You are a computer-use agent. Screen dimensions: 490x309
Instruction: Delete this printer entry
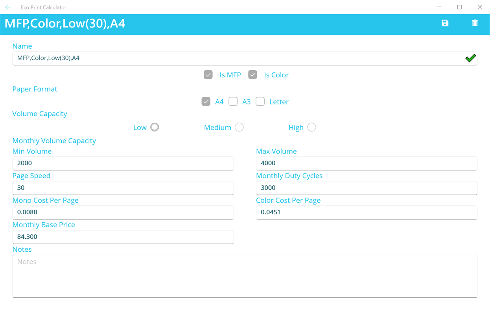point(475,23)
